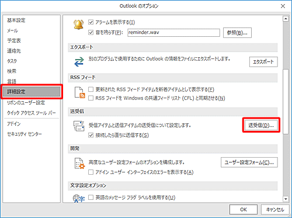Click the international character options icon

[79, 198]
